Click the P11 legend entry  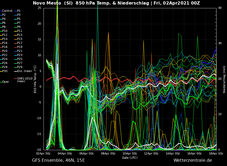19,31
